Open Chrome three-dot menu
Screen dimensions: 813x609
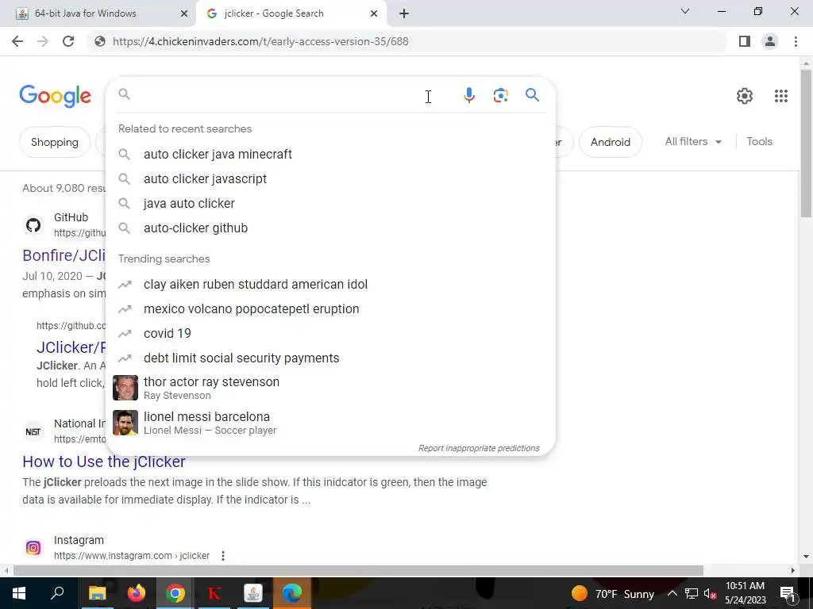[796, 41]
